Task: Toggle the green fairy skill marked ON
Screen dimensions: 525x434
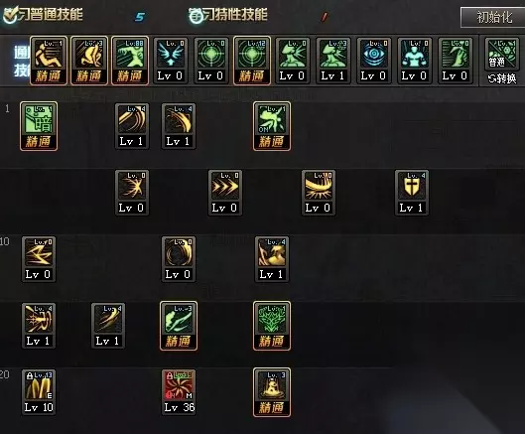Action: [x=272, y=126]
